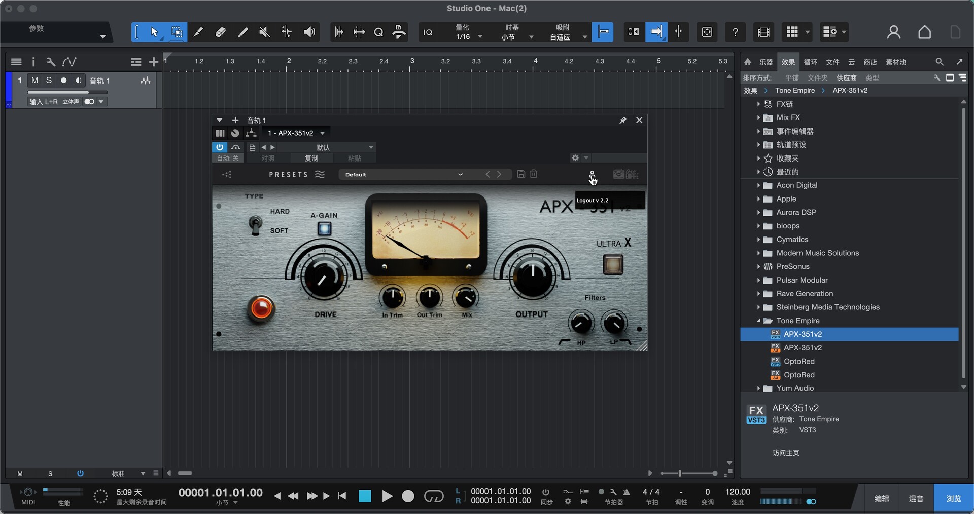Screen dimensions: 974x514
Task: Go to the Start page home icon
Action: pos(924,32)
